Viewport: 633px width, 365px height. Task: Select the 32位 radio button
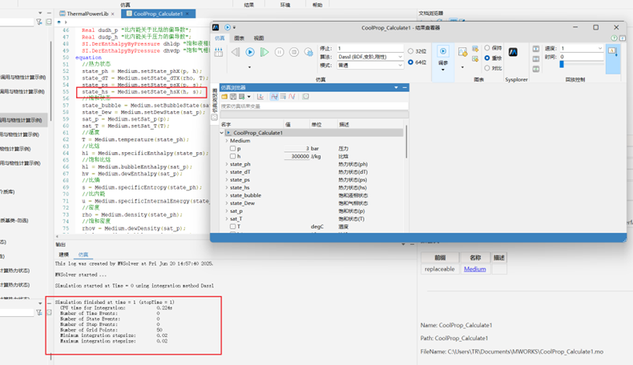pos(411,51)
